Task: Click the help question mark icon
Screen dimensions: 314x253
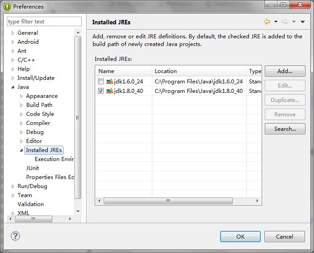Action: coord(15,236)
